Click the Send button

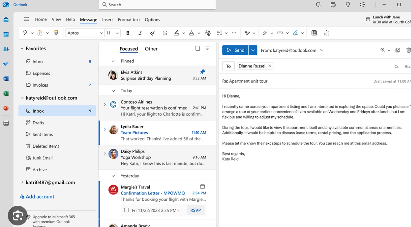(x=235, y=50)
